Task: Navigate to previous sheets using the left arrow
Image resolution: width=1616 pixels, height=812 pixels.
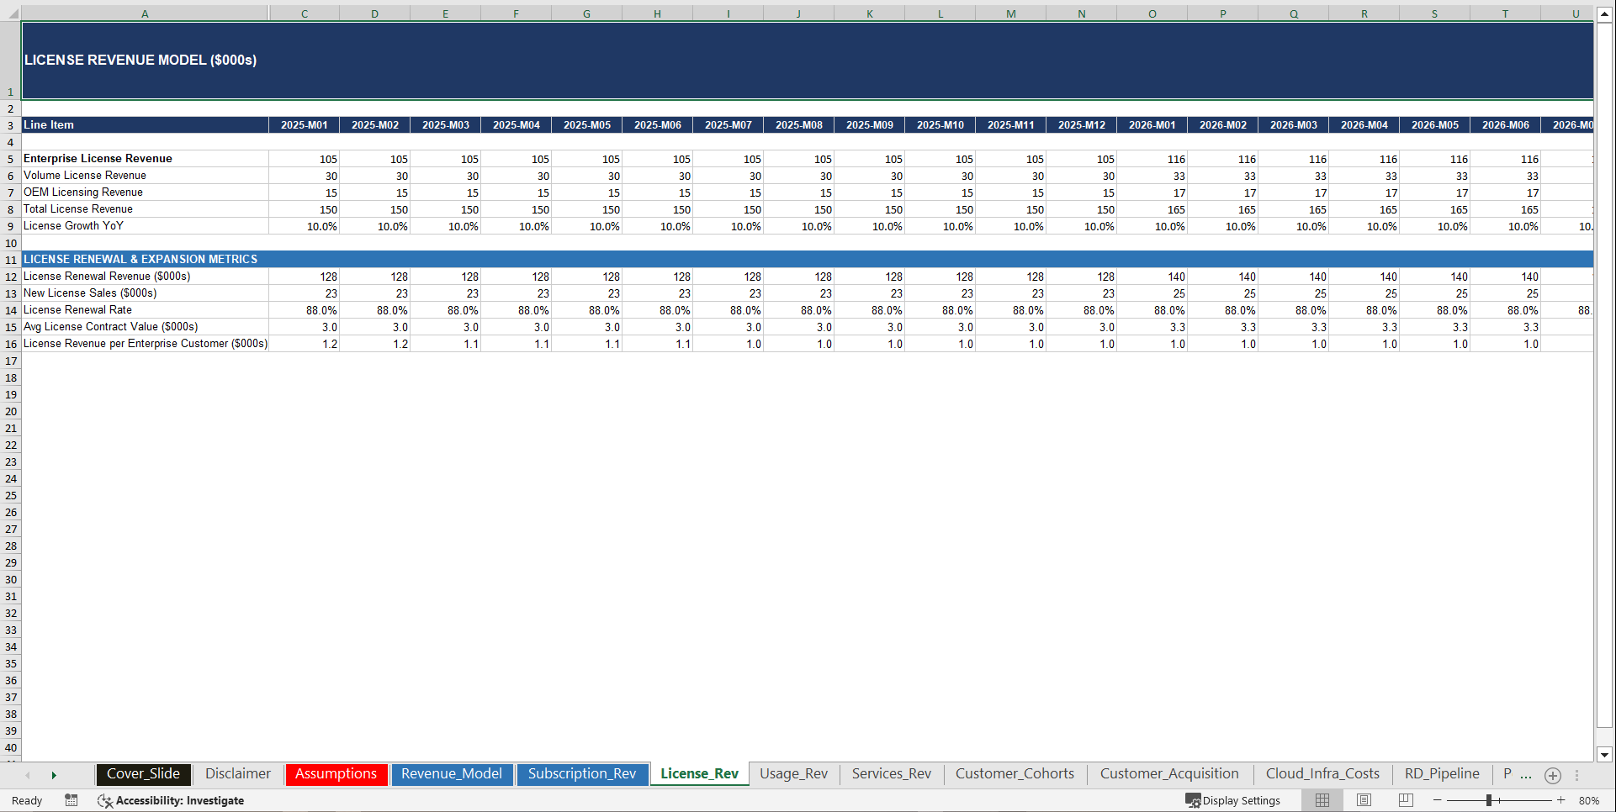Action: (x=29, y=775)
